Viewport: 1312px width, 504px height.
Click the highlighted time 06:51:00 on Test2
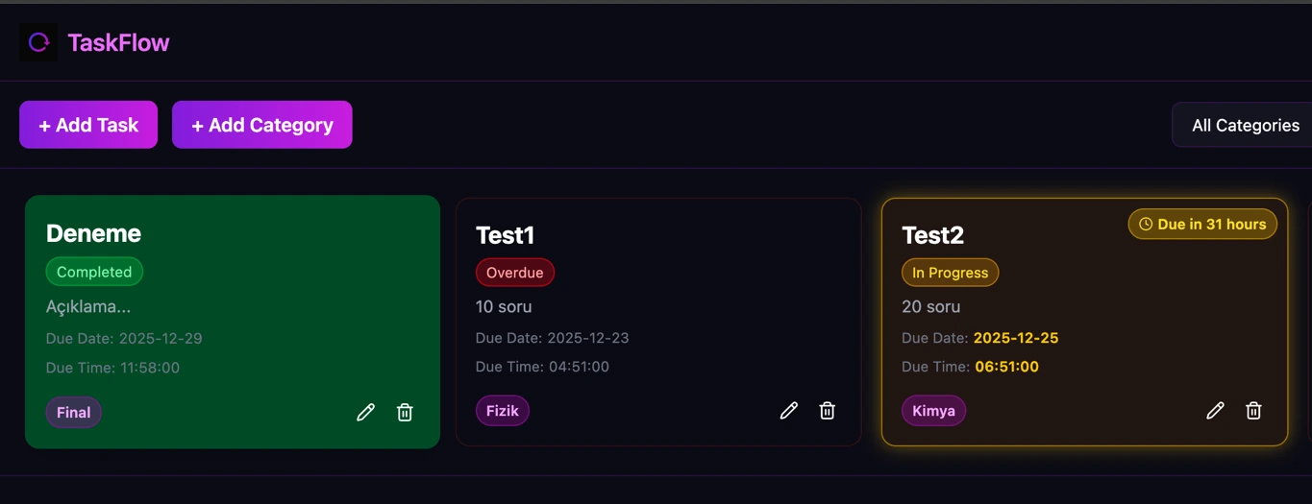tap(1006, 367)
